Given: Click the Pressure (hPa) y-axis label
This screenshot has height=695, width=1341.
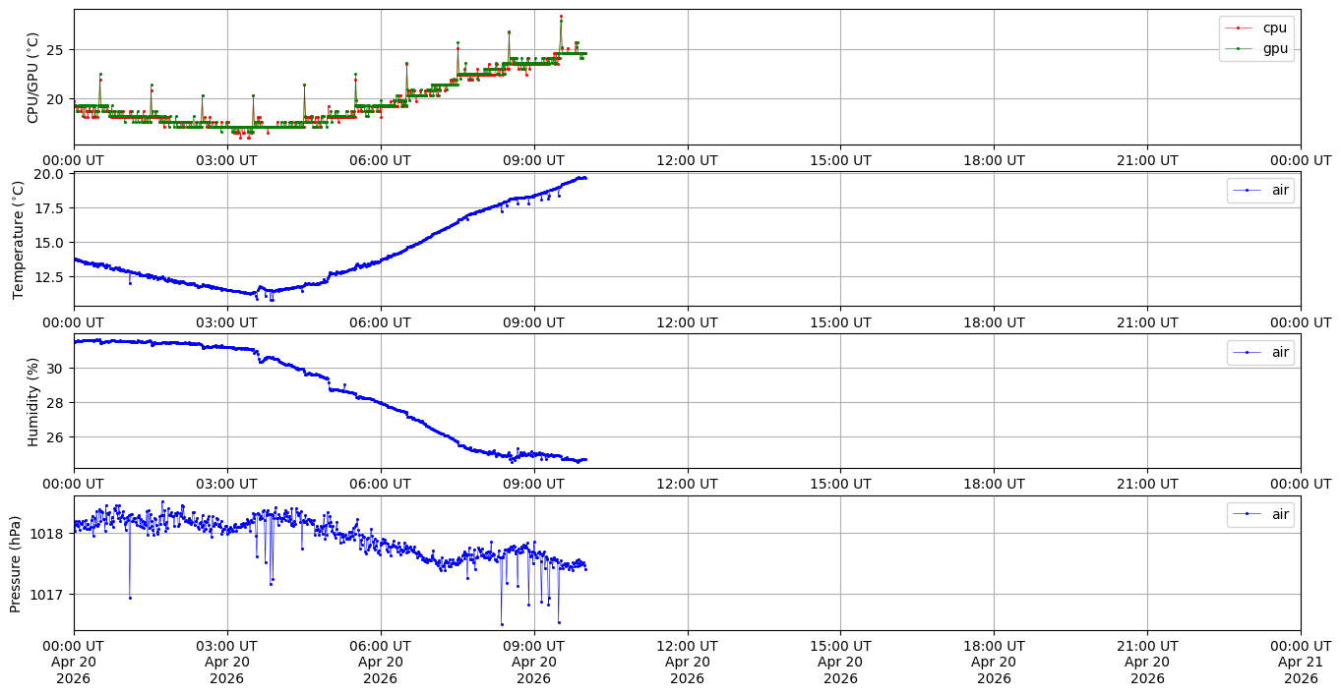Looking at the screenshot, I should (15, 563).
